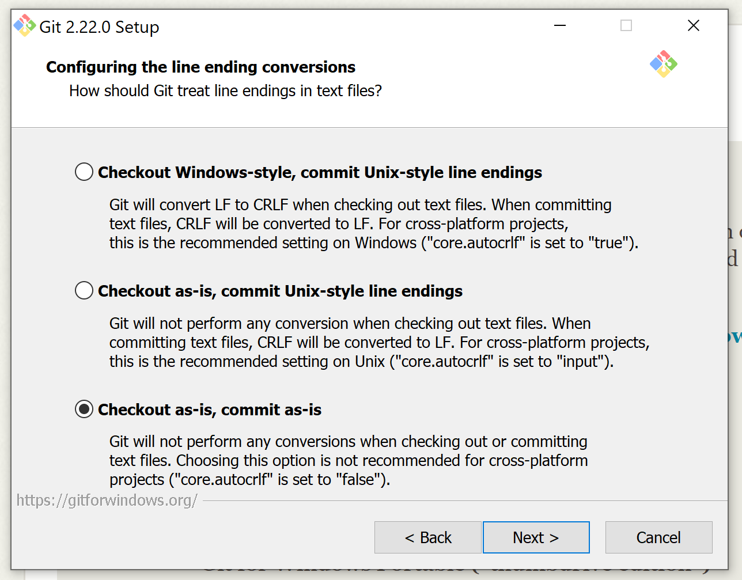742x580 pixels.
Task: Click the 'Checkout as-is, commit Unix-style line endings' label
Action: (280, 291)
